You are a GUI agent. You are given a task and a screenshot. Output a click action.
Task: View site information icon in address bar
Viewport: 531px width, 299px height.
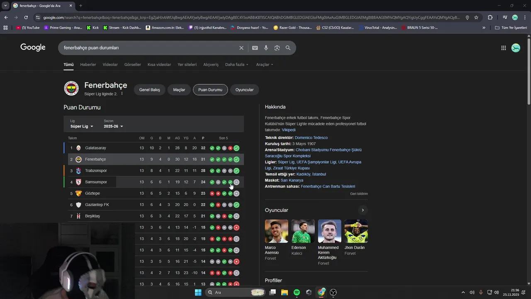click(38, 17)
